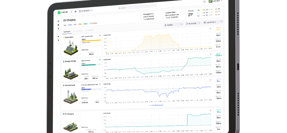
Task: Click the show more link below Electrical grid chart
Action: point(156,105)
